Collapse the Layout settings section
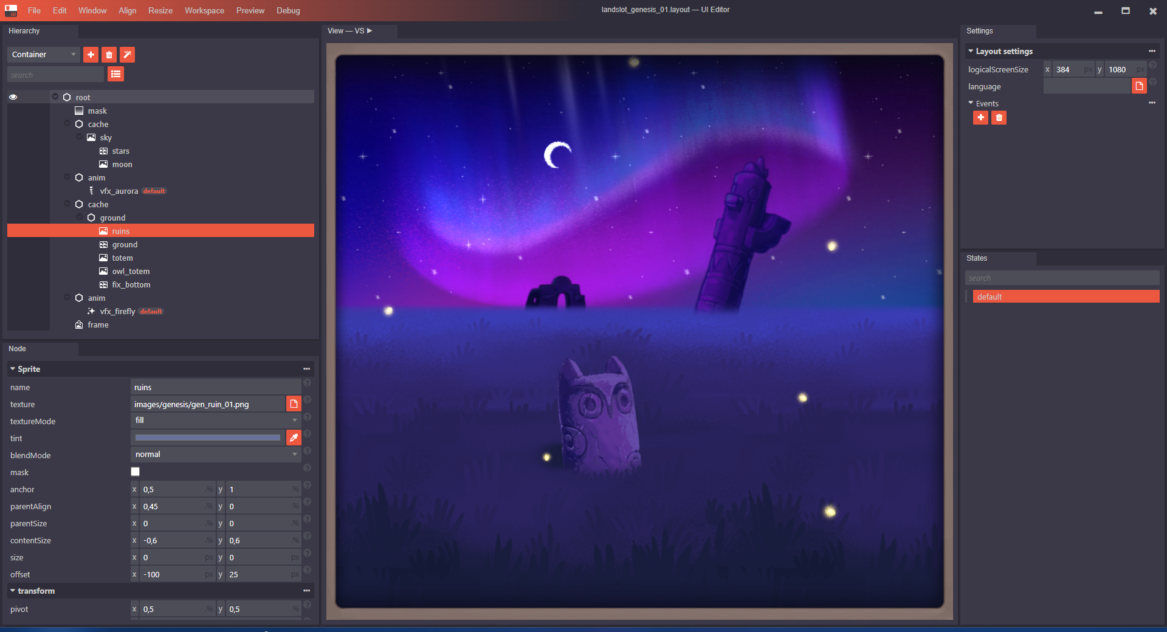The image size is (1167, 632). (x=971, y=52)
